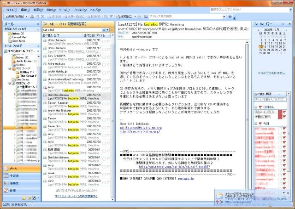Open the アクション(A) menu
This screenshot has width=295, height=209.
pos(80,10)
